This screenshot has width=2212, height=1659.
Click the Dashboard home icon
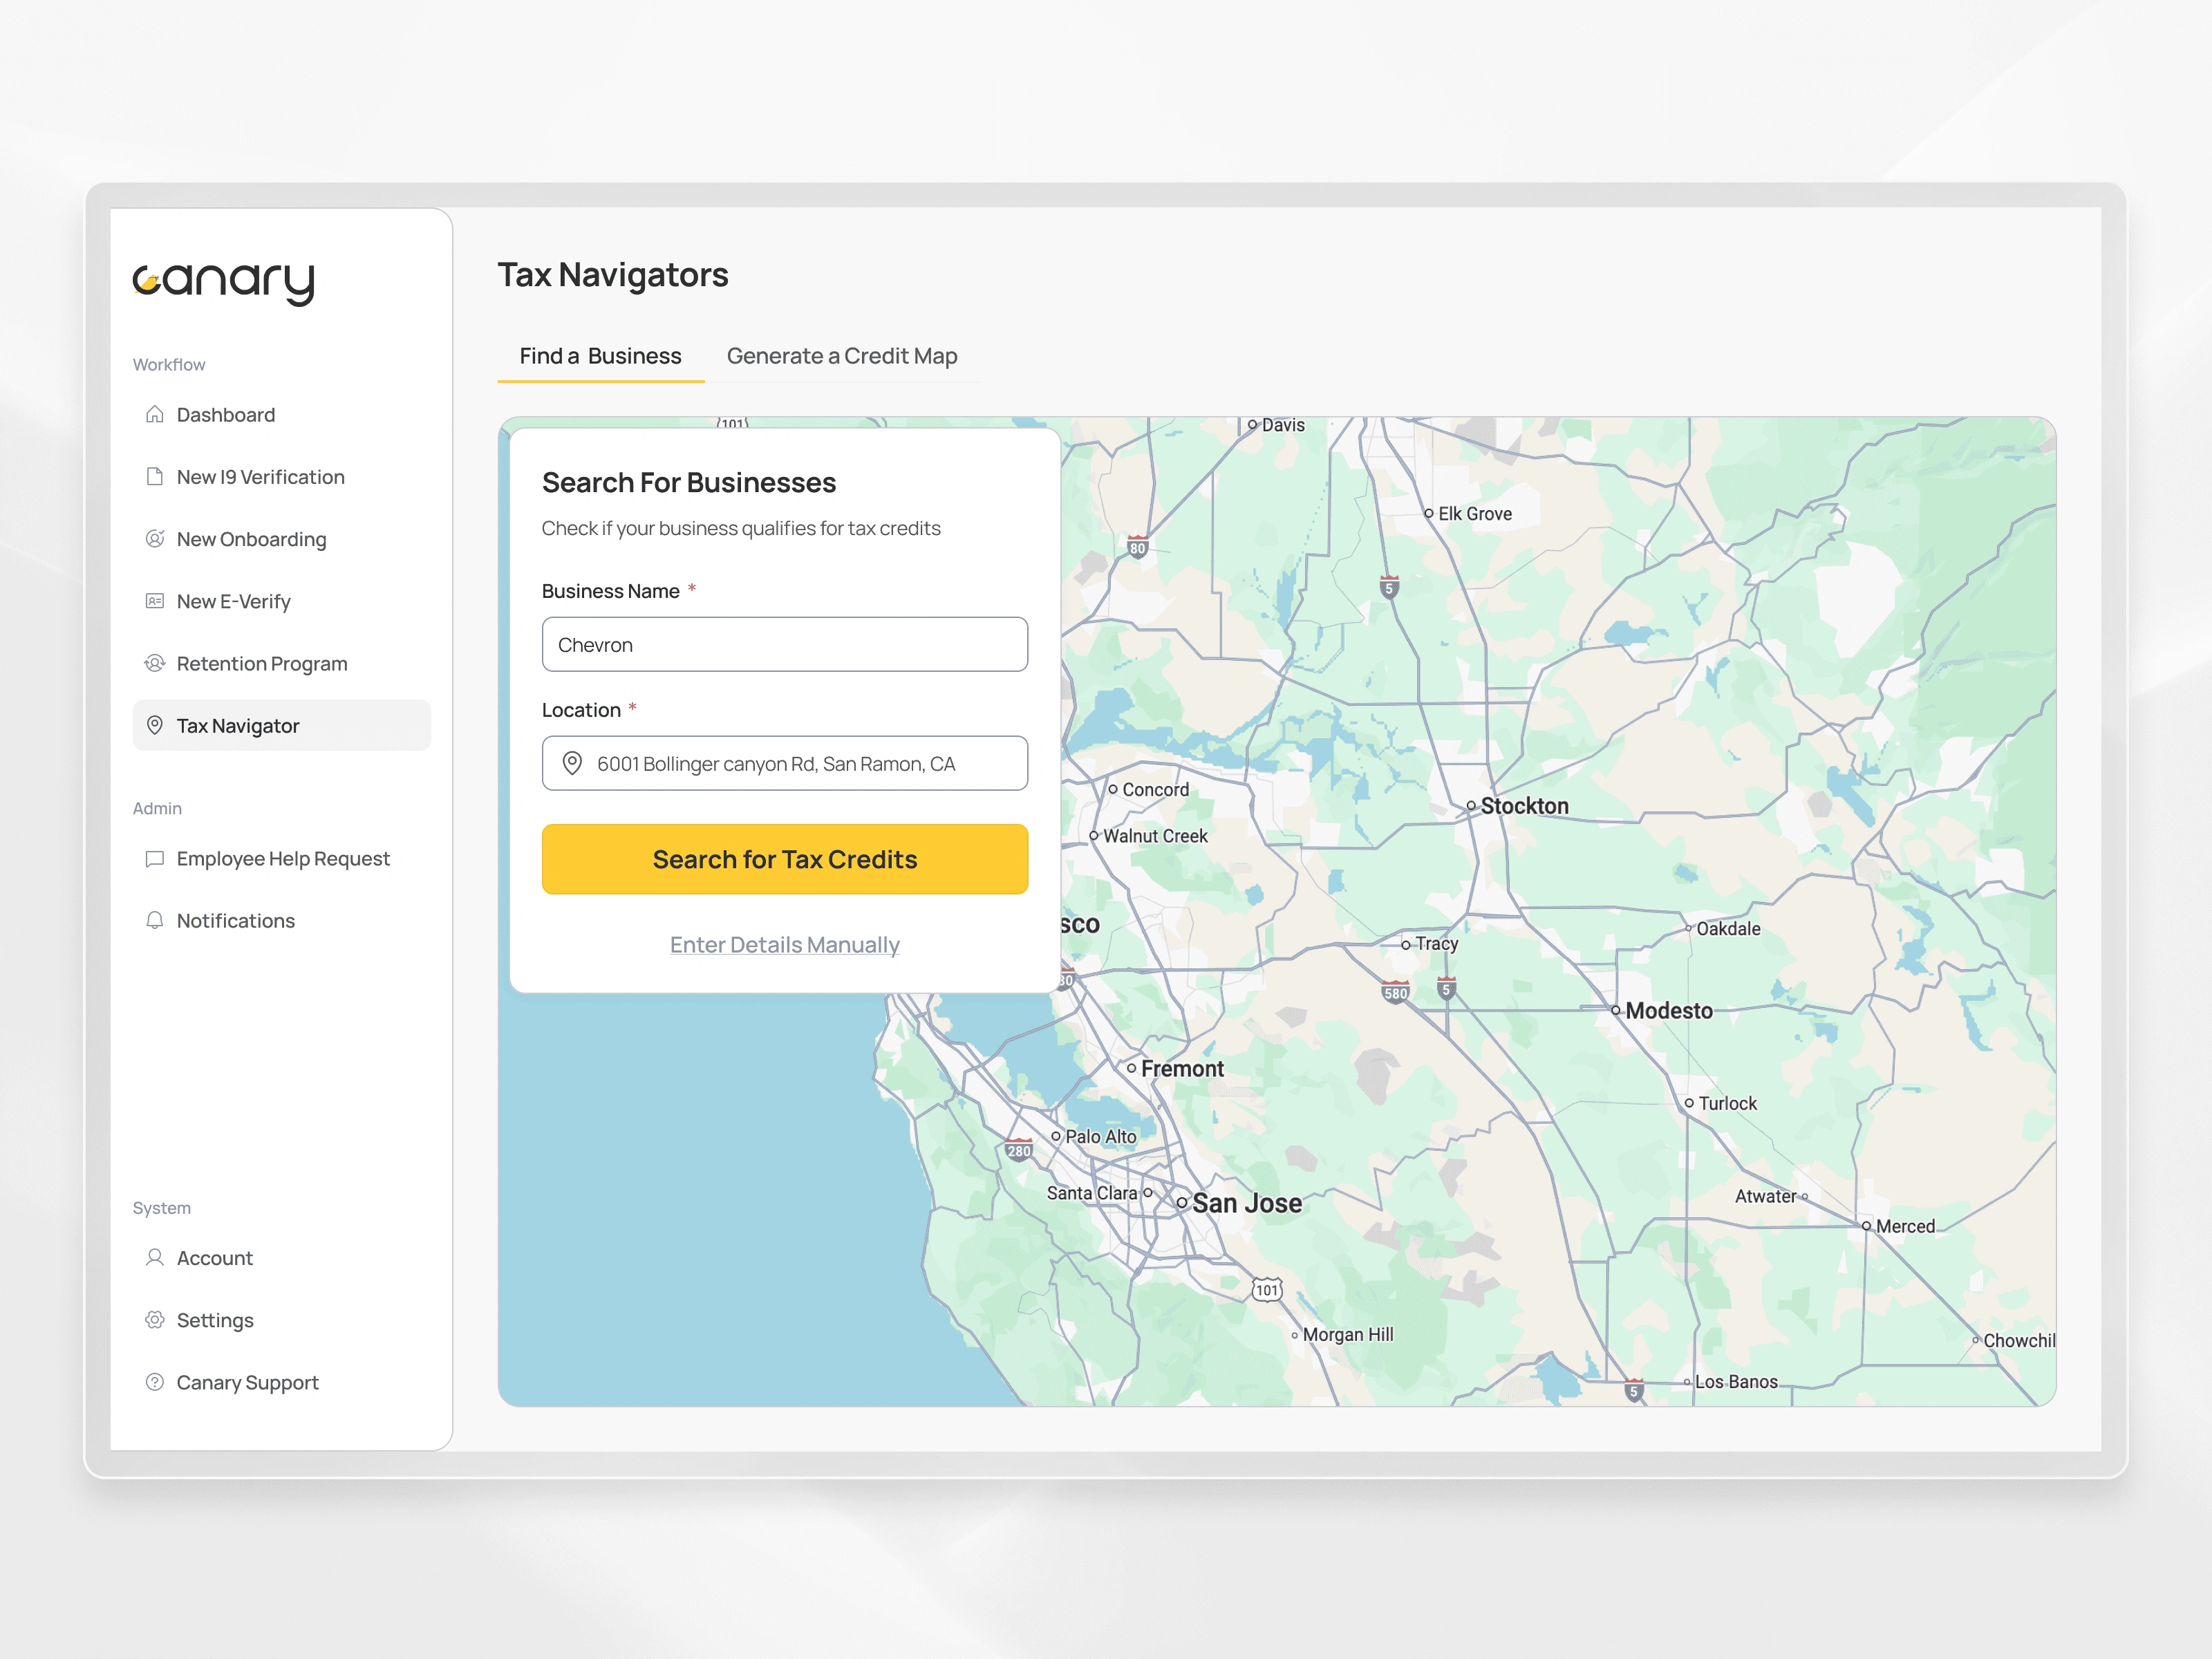[x=154, y=414]
